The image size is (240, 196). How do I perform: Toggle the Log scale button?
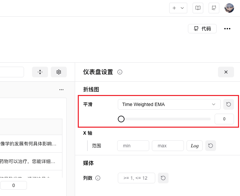[195, 146]
